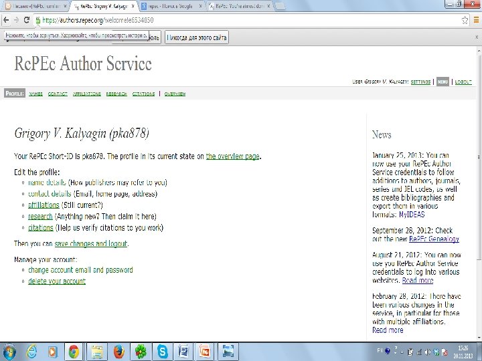Click the gray MENU button
This screenshot has height=361, width=482.
(443, 82)
